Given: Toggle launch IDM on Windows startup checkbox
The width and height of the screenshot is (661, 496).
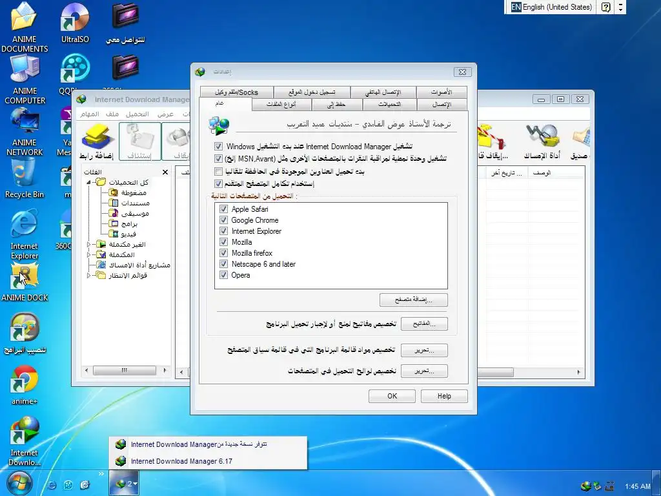Looking at the screenshot, I should pos(218,147).
